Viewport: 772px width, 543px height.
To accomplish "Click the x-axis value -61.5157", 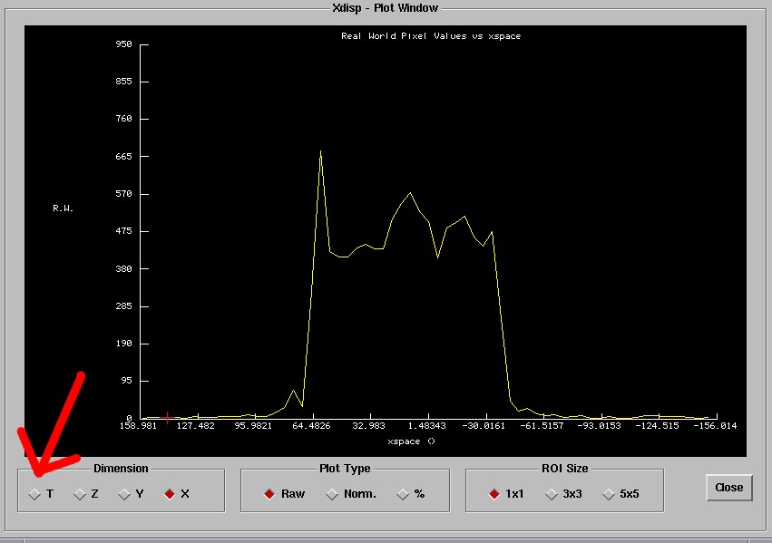I will pyautogui.click(x=542, y=426).
